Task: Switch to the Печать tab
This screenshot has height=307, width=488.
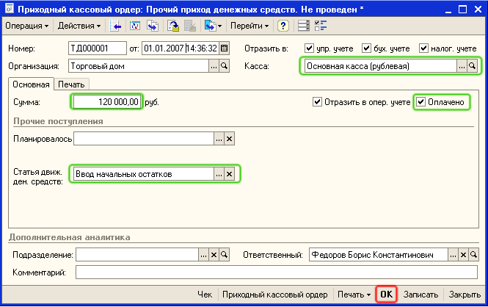Action: click(x=72, y=84)
